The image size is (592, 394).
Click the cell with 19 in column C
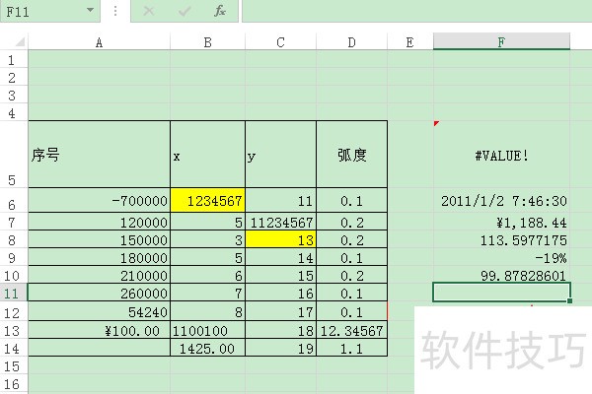(280, 348)
